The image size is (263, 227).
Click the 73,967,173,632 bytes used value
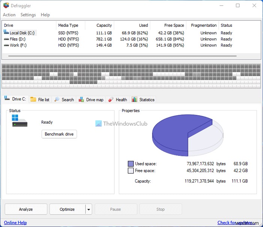(200, 163)
